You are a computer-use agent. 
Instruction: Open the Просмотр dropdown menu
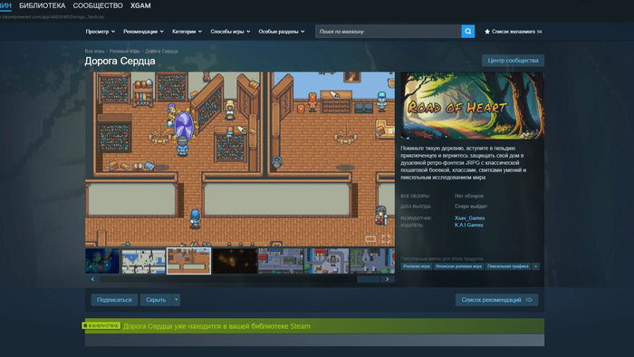click(101, 32)
